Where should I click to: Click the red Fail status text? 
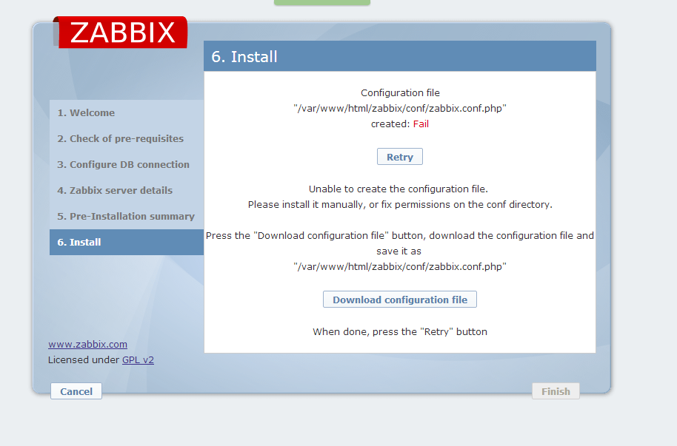click(421, 124)
